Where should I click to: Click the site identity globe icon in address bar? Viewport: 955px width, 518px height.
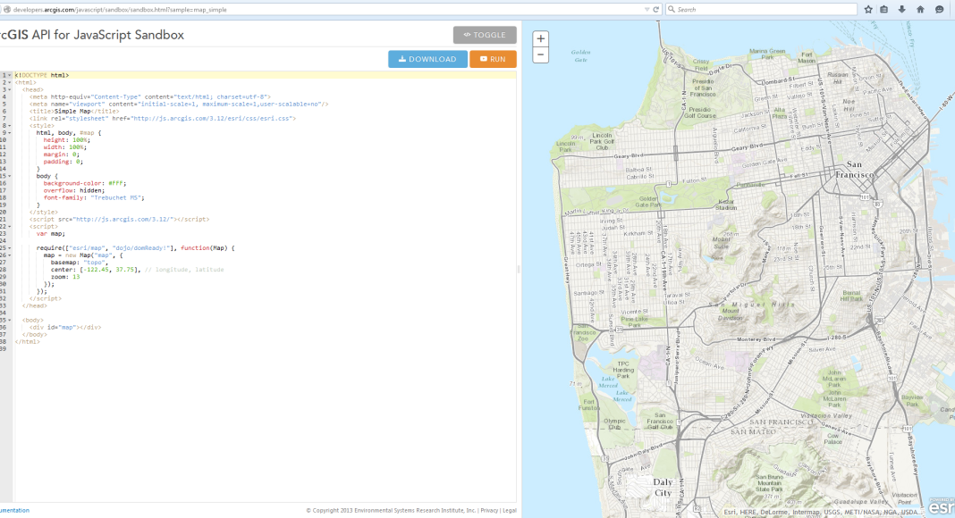tap(6, 9)
